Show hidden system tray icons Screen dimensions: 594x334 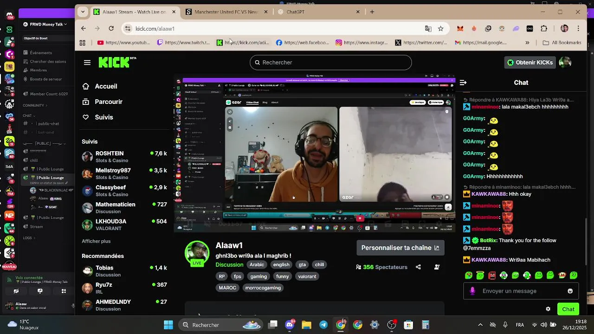pyautogui.click(x=480, y=325)
